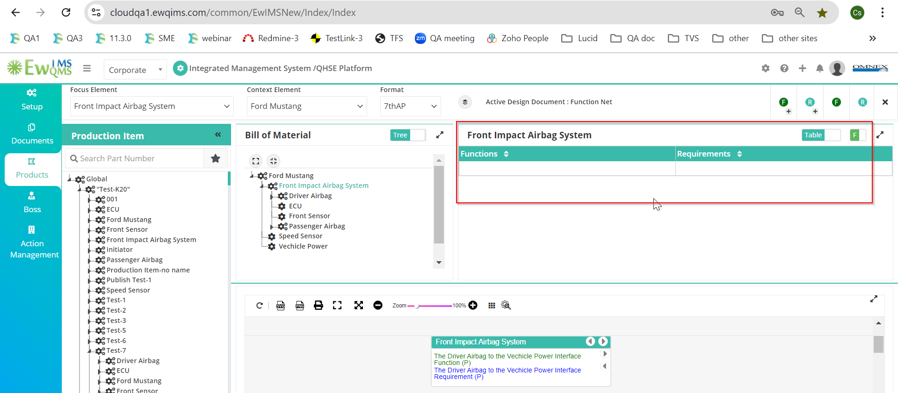Open the TestLink-3 bookmark
Screen dimensions: 898x393
336,38
